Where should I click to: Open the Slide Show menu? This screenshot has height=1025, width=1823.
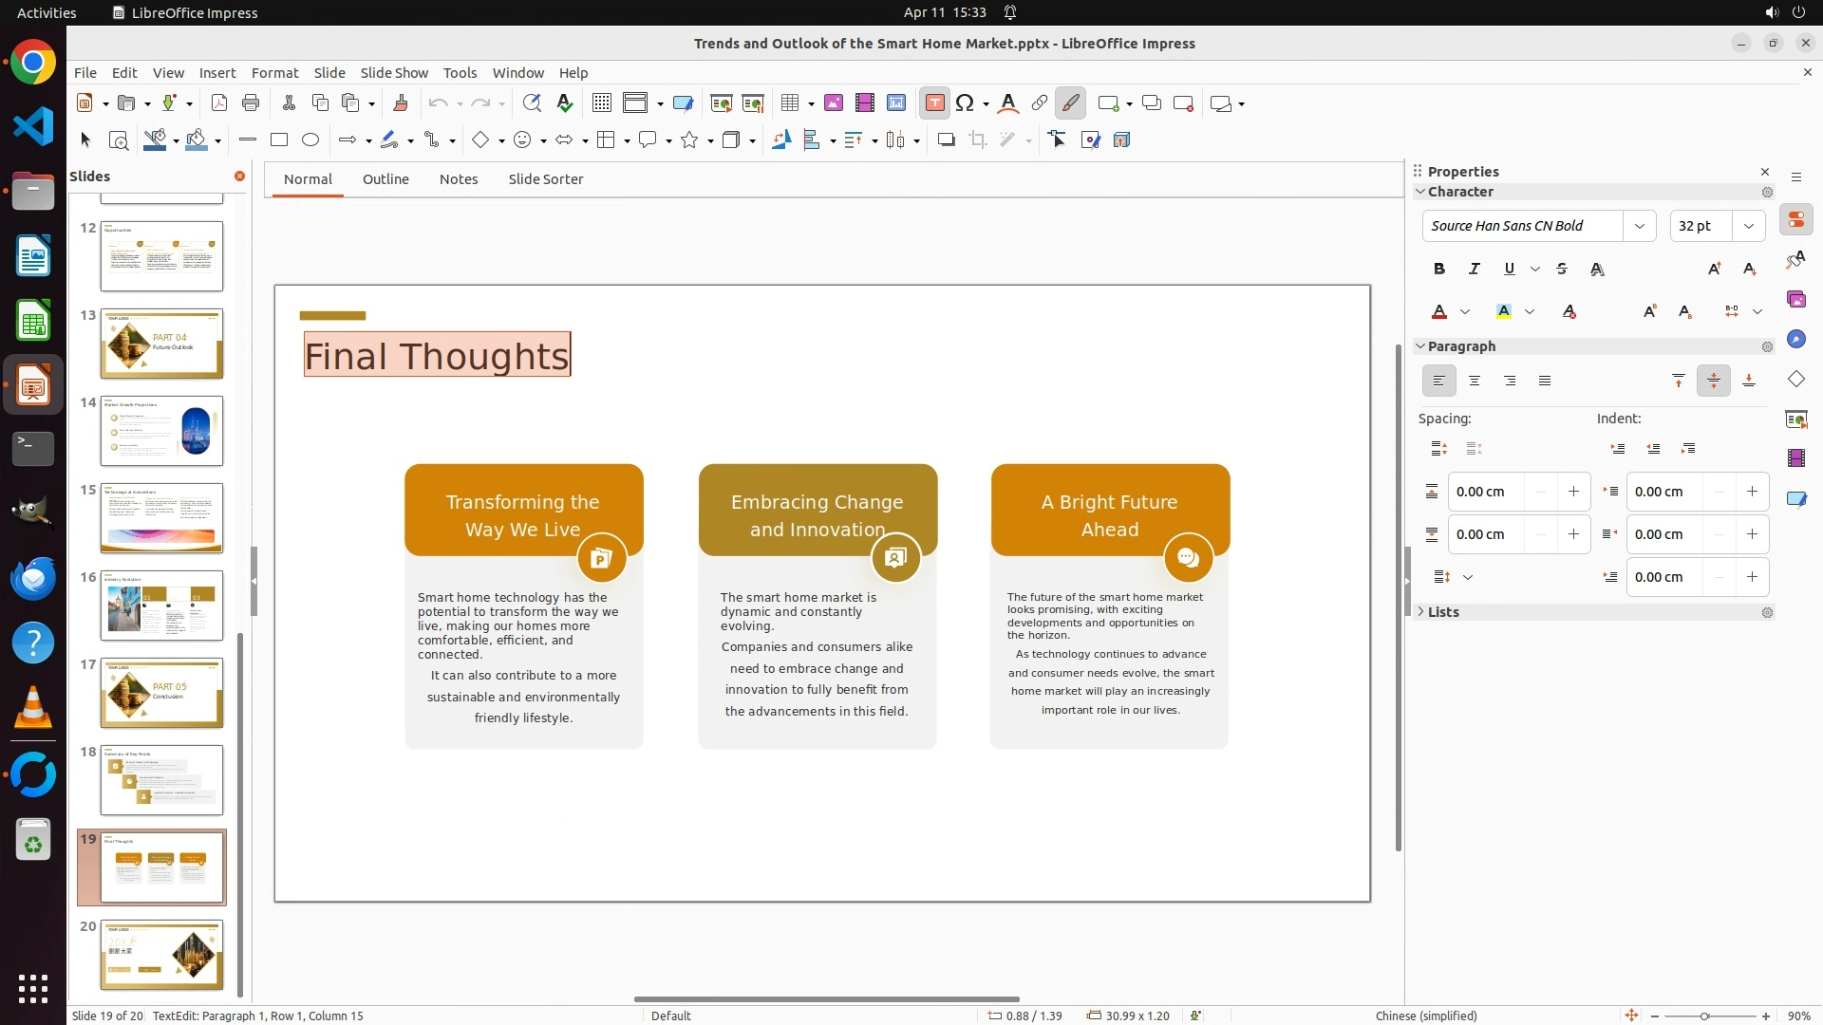[394, 72]
